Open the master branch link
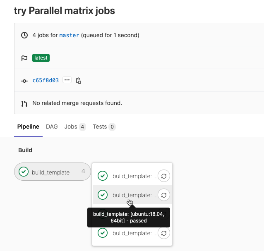The height and width of the screenshot is (251, 264). [69, 35]
